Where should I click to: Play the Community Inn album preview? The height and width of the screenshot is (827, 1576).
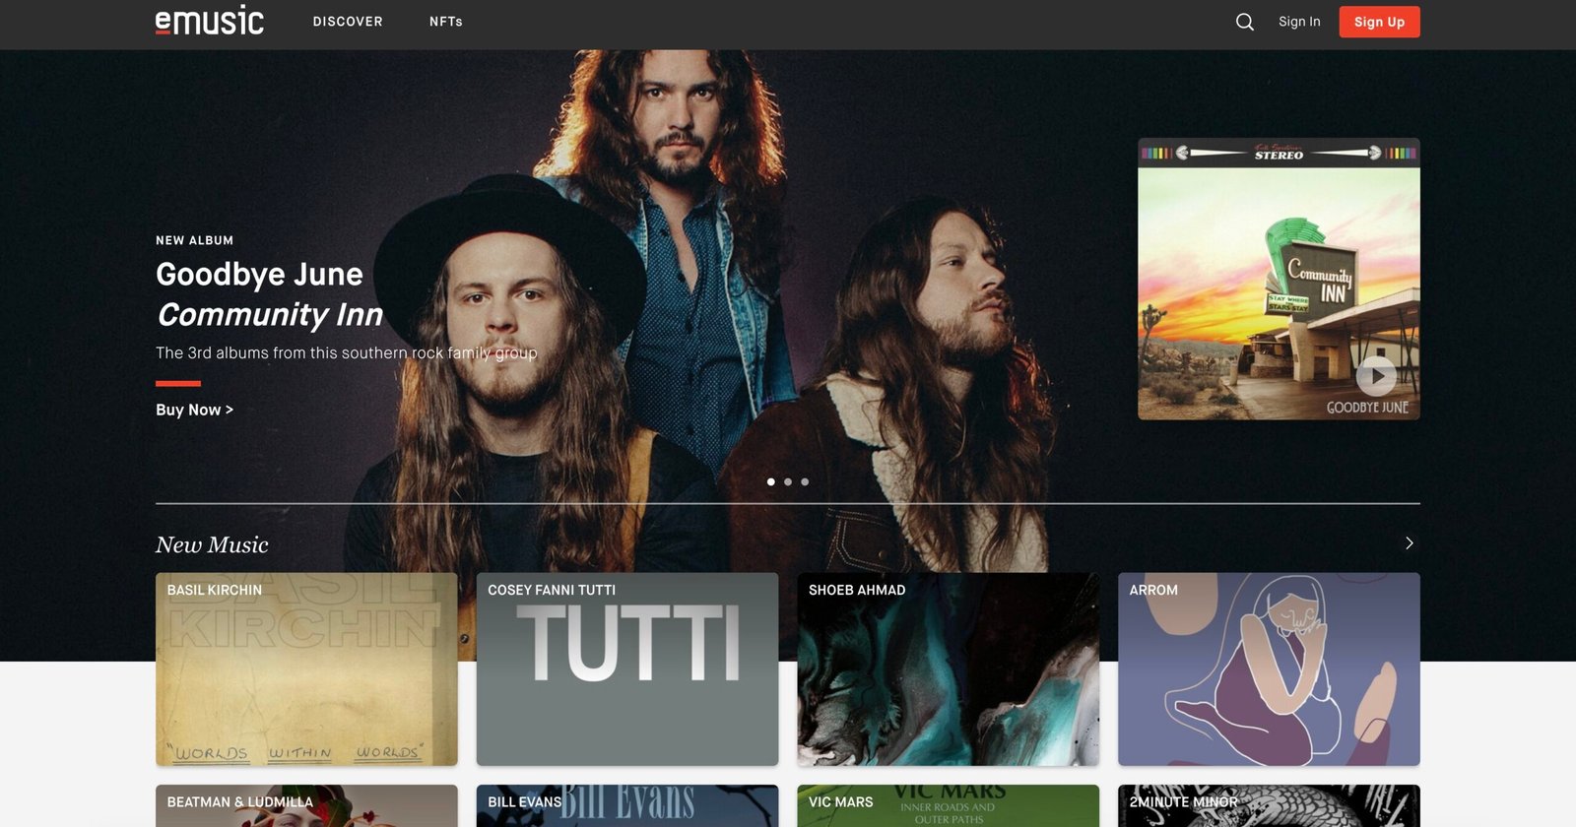[x=1375, y=375]
